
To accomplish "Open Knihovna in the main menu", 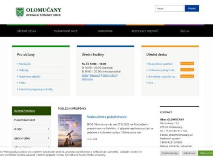I will click(x=105, y=31).
